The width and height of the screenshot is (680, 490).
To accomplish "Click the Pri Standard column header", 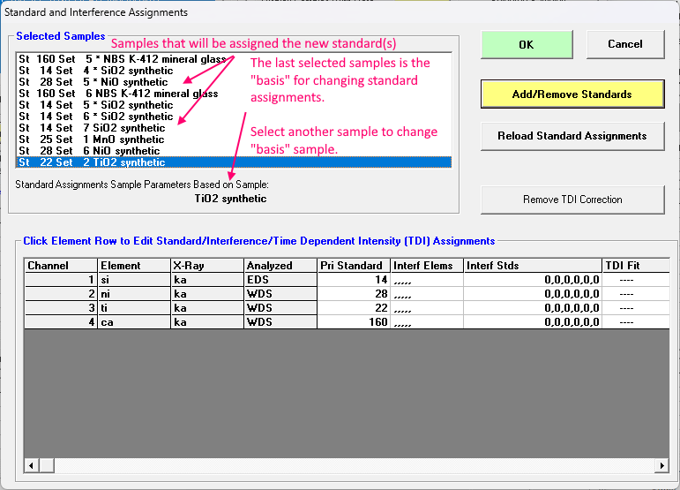I will (352, 265).
